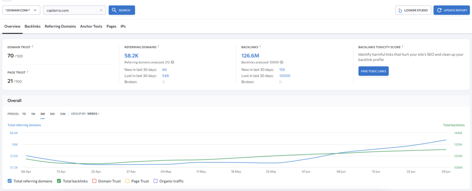Enable Domain Trust chart series
The height and width of the screenshot is (191, 472).
95,181
